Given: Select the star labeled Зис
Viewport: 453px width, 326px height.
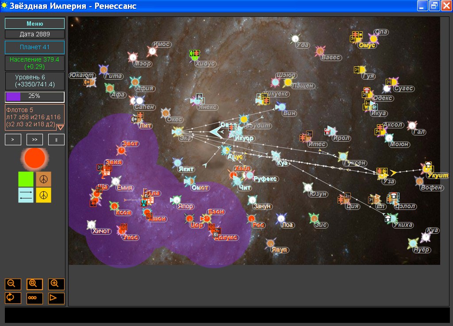Looking at the screenshot, I should point(314,219).
